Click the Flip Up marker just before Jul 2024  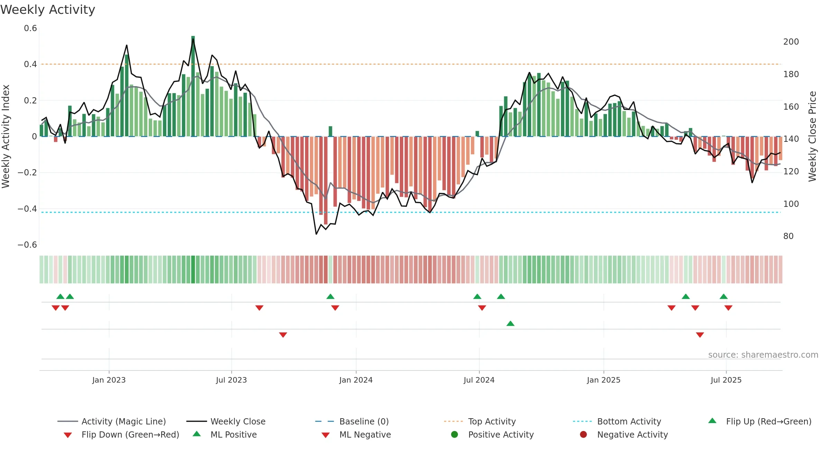pos(477,296)
